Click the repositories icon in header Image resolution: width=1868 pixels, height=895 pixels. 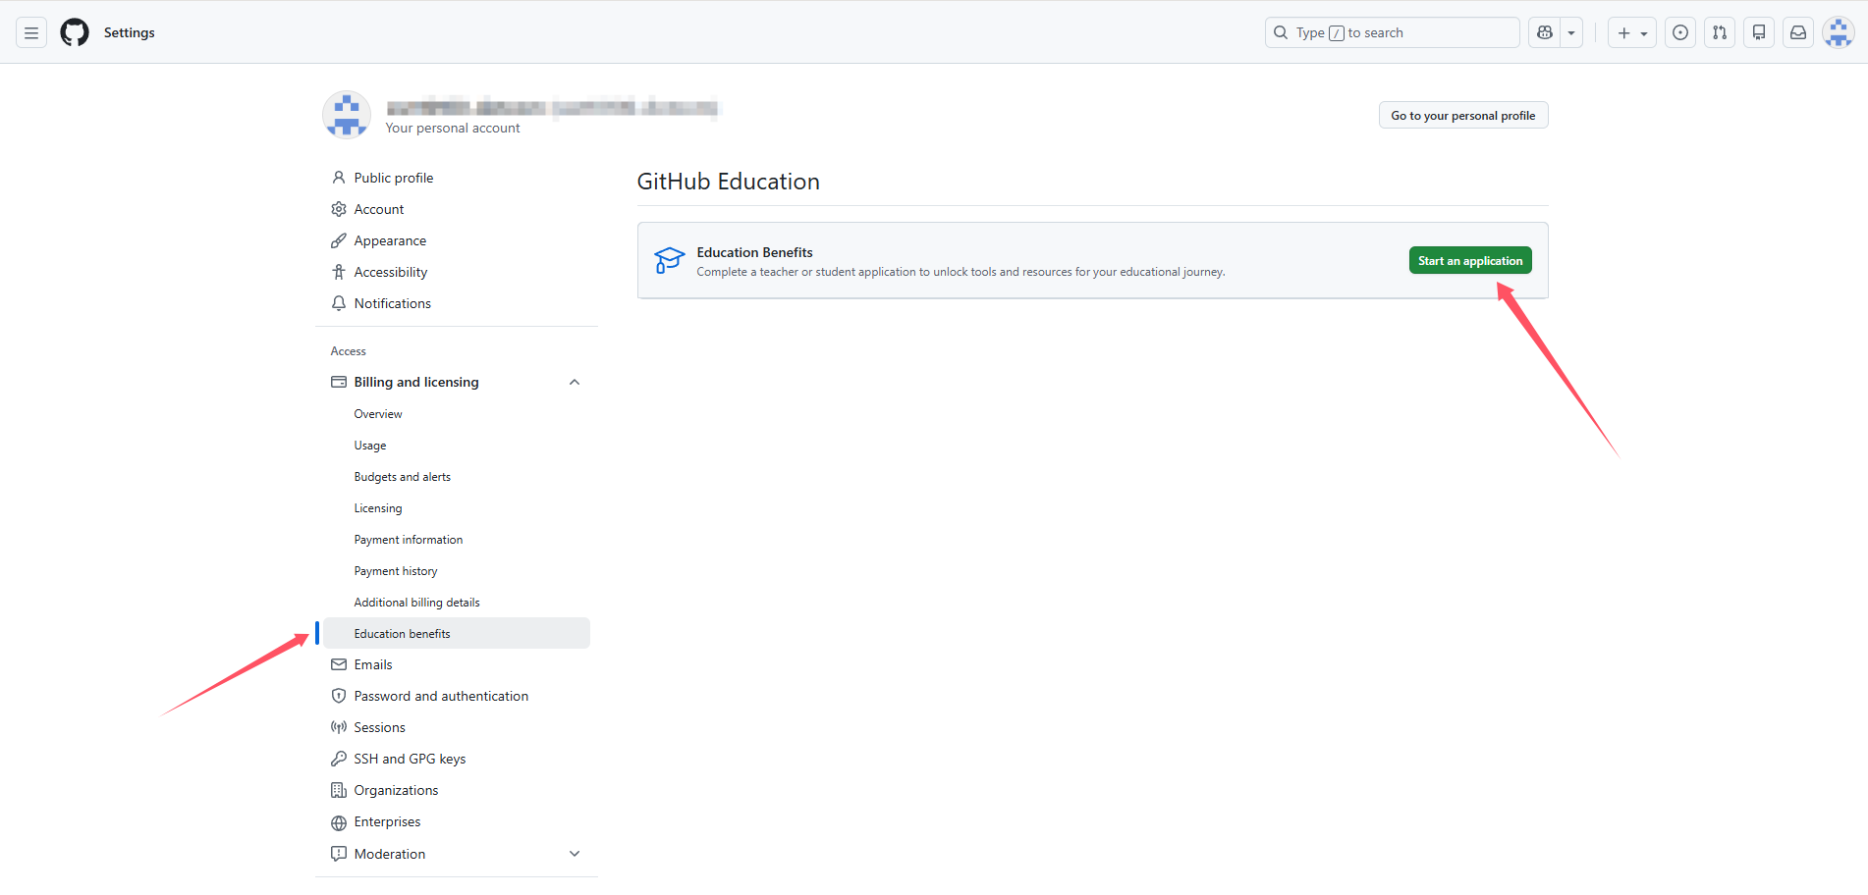click(x=1759, y=32)
